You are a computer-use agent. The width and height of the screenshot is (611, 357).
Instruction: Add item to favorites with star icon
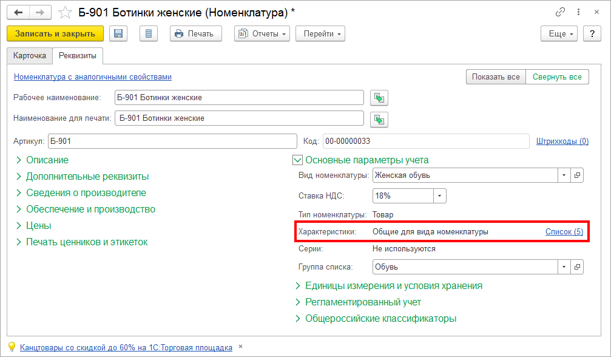(x=65, y=12)
